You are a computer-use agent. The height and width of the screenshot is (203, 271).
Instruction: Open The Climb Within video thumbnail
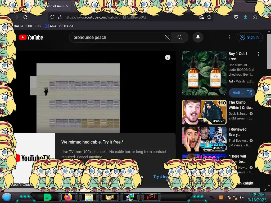pos(204,112)
